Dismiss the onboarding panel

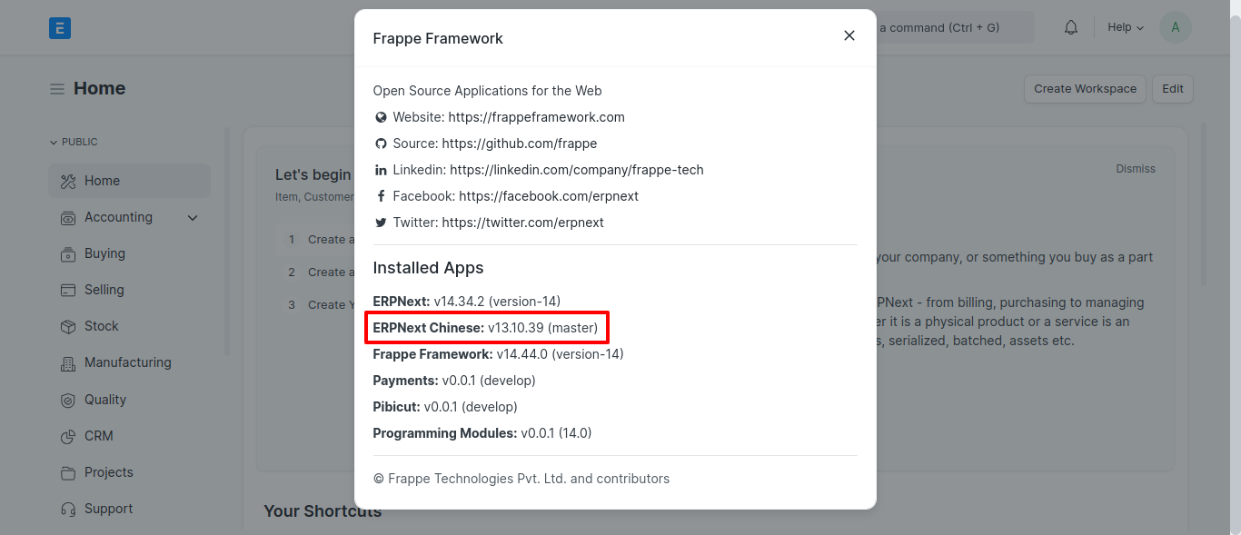click(1136, 169)
